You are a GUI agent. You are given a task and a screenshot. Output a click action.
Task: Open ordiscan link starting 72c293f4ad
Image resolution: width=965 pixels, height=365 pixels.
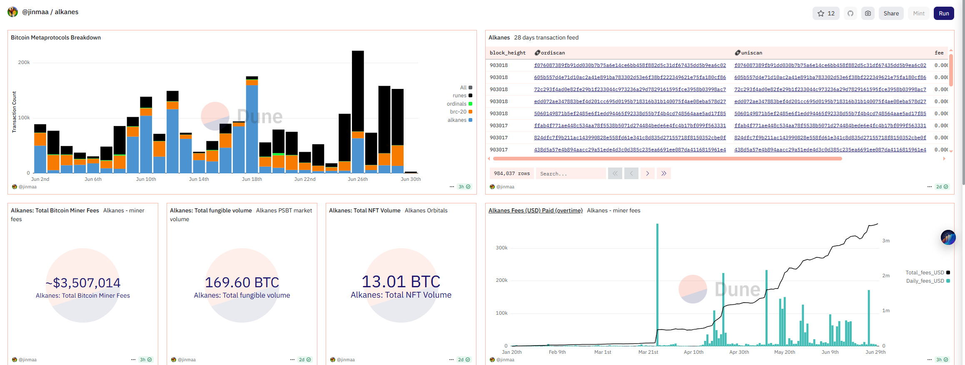(x=630, y=89)
